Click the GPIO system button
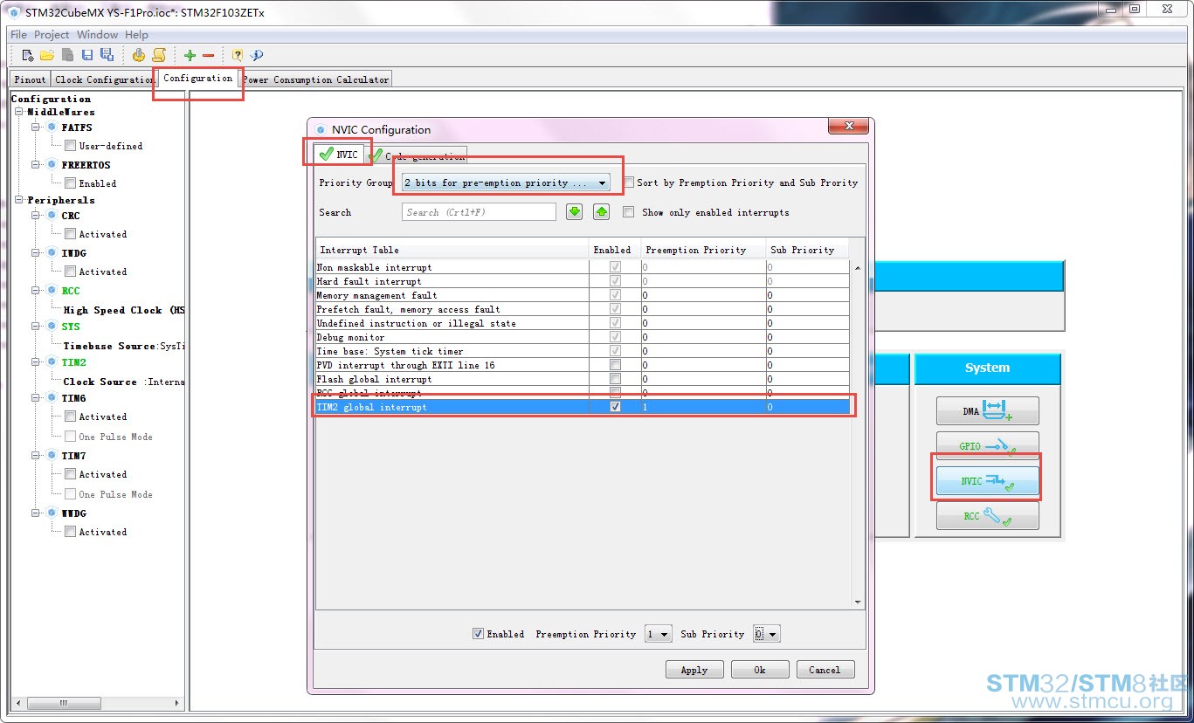This screenshot has width=1194, height=723. 988,445
